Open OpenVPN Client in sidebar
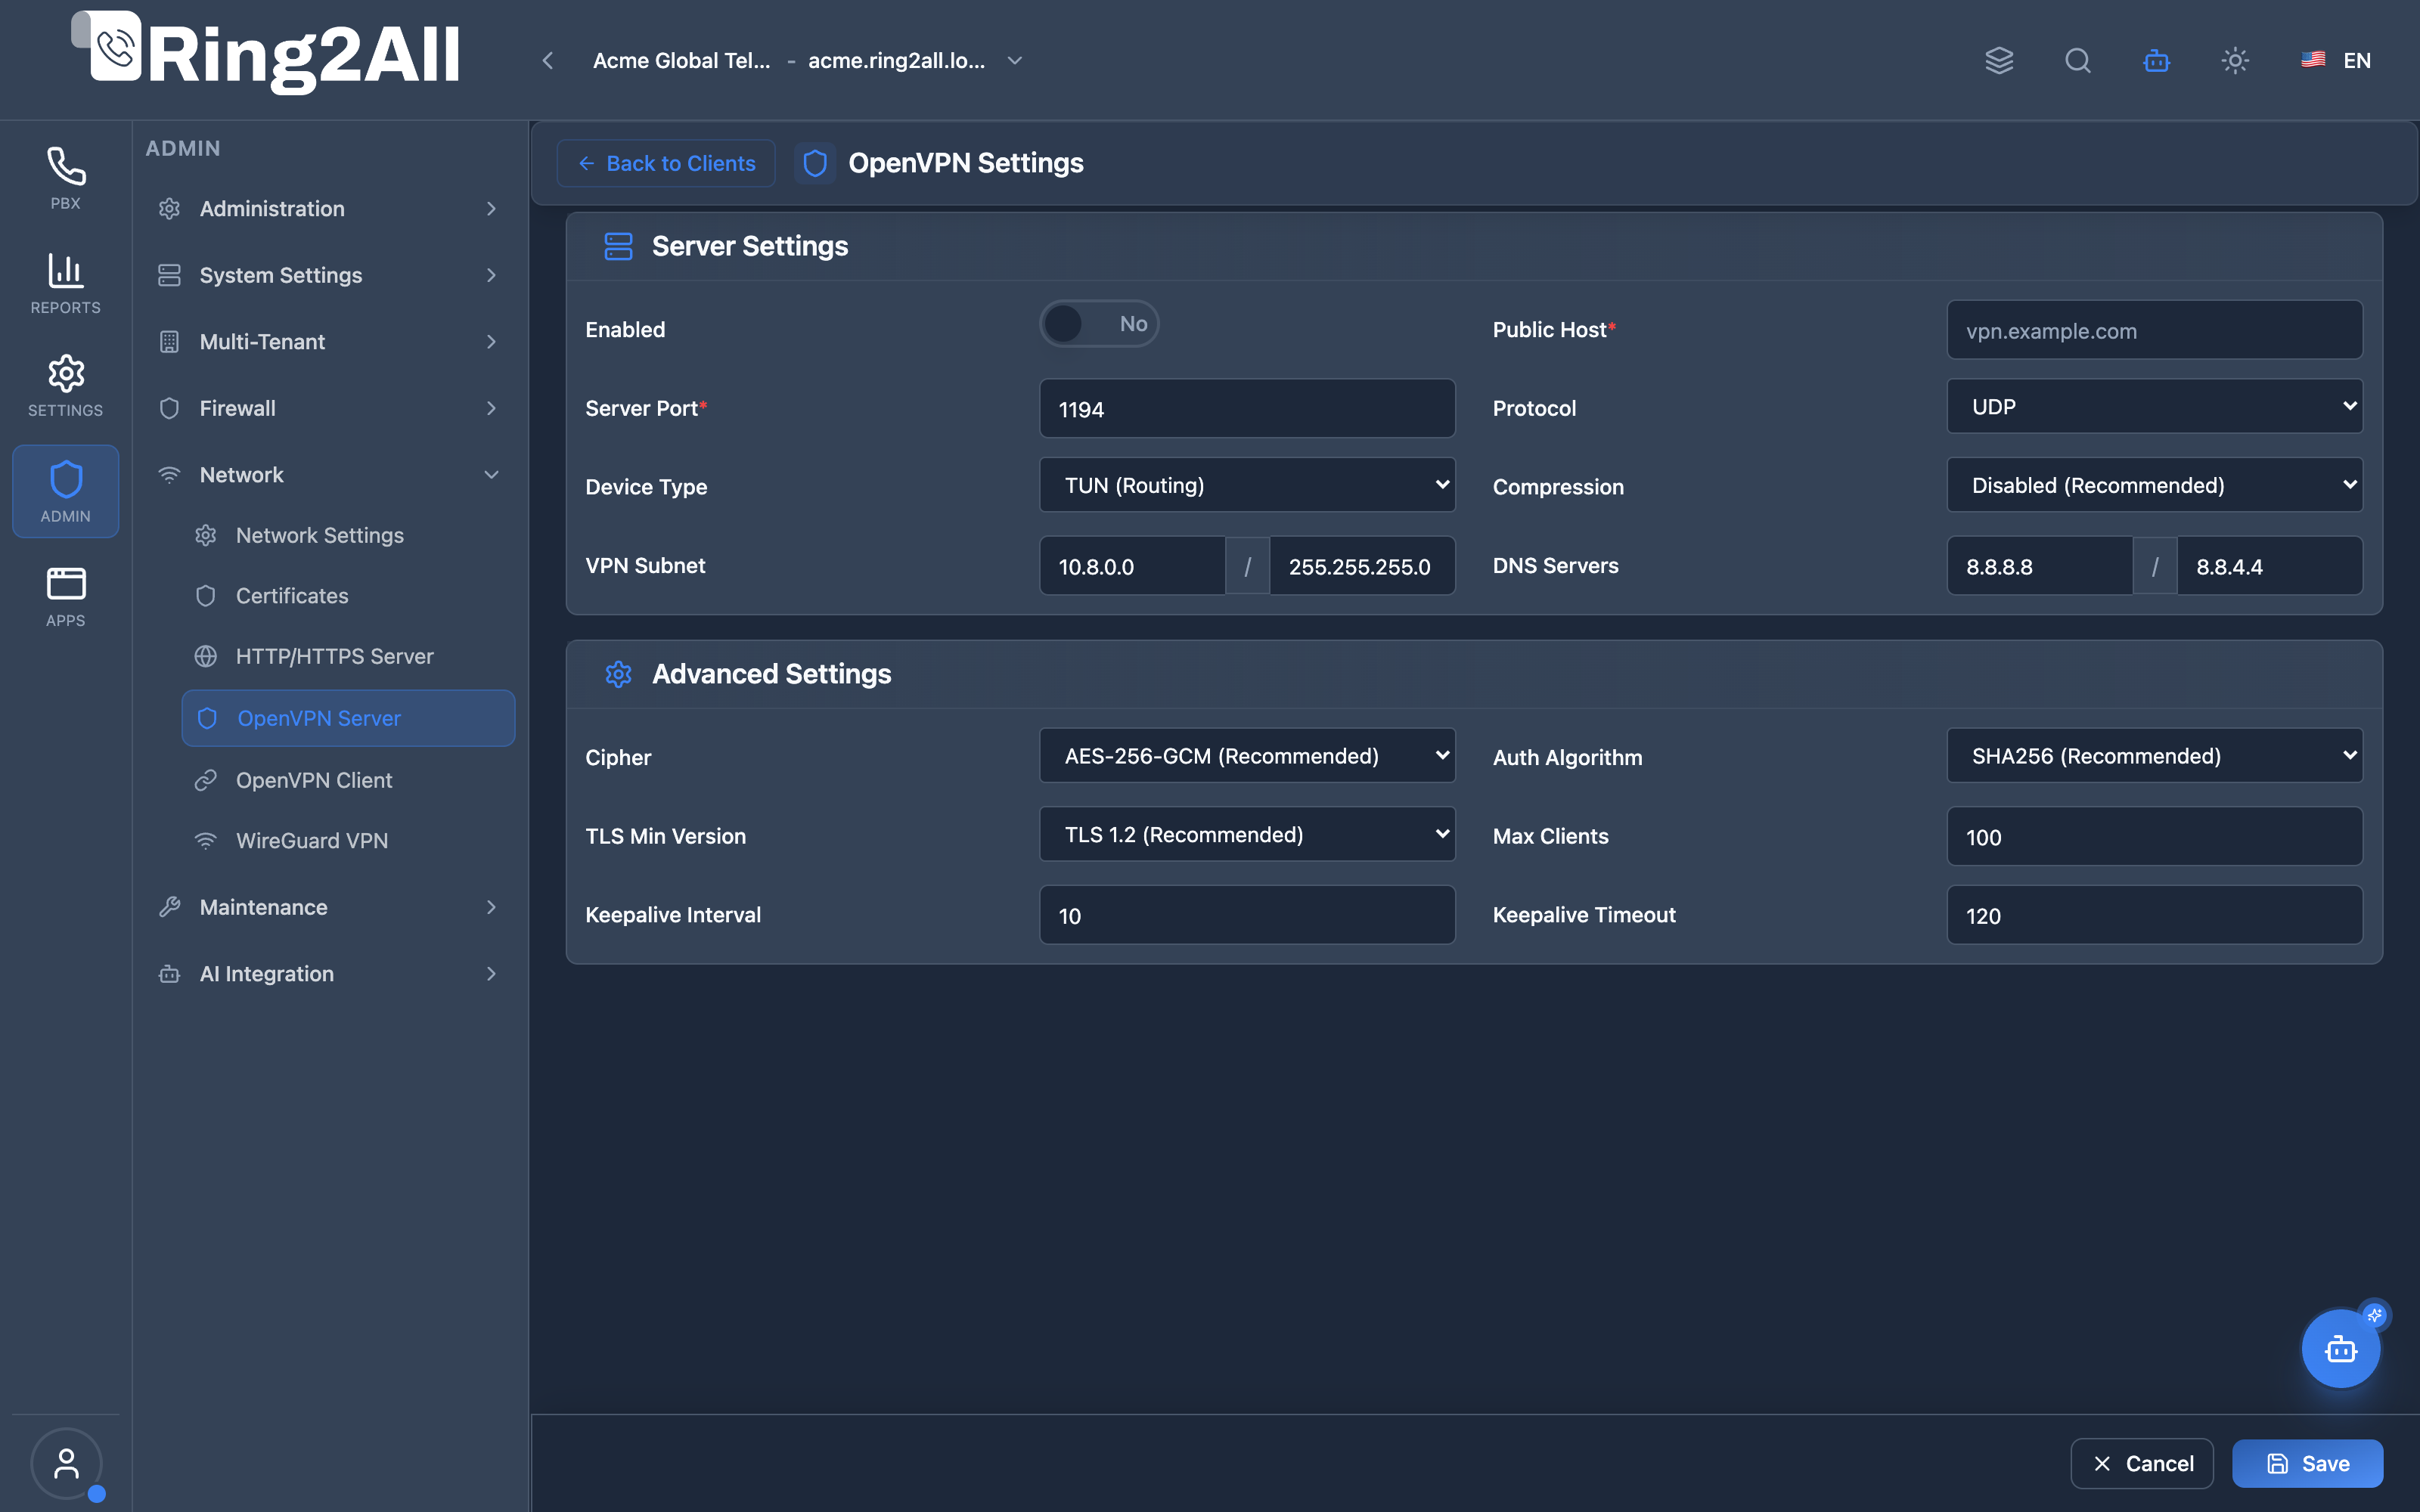This screenshot has width=2420, height=1512. coord(348,780)
